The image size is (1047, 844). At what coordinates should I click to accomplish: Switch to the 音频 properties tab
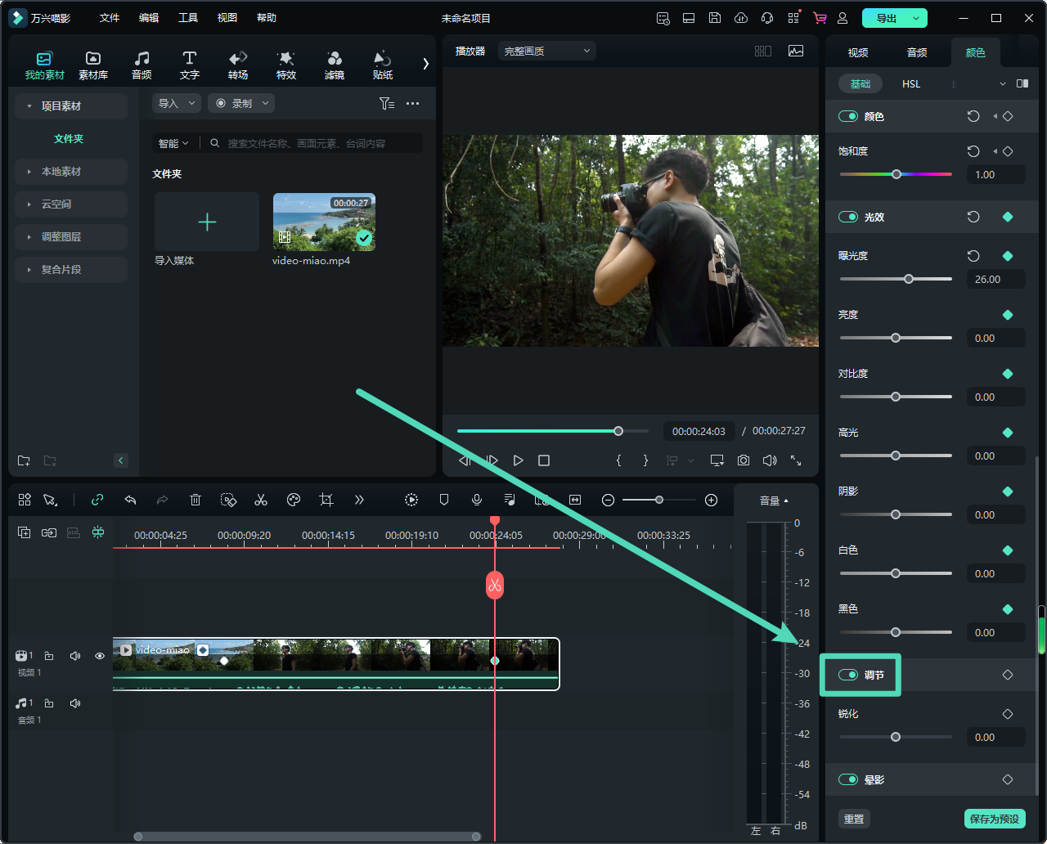point(917,52)
